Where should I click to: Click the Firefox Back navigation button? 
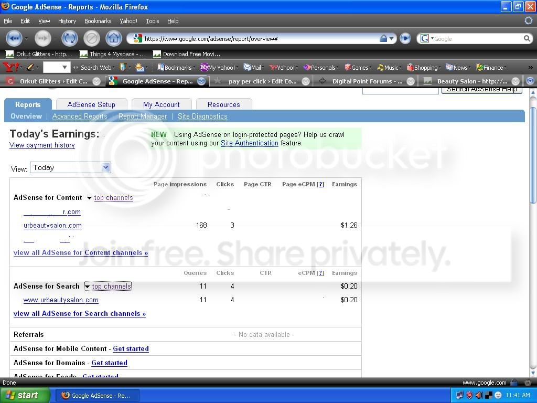point(14,38)
